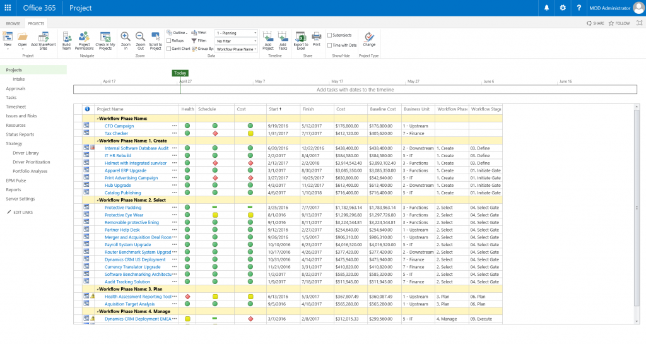Open the View dropdown showing 1 - Planning
This screenshot has height=344, width=646.
click(x=237, y=33)
